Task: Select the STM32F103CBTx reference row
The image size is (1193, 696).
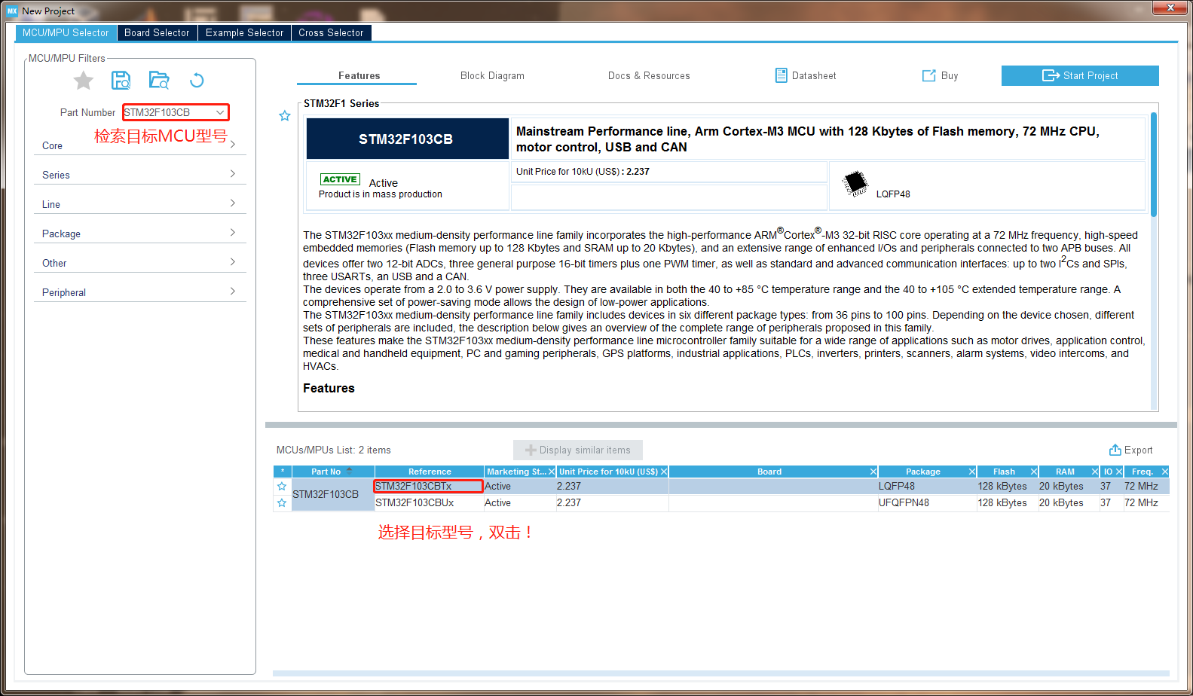Action: [x=428, y=487]
